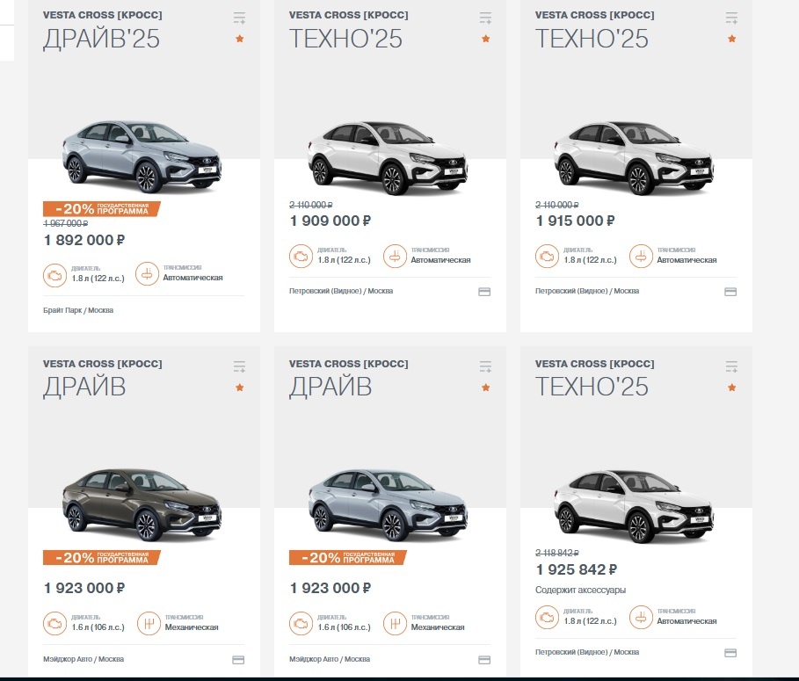This screenshot has height=681, width=799.
Task: Click engine icon on 1 892 000 ₽ card
Action: tap(54, 275)
